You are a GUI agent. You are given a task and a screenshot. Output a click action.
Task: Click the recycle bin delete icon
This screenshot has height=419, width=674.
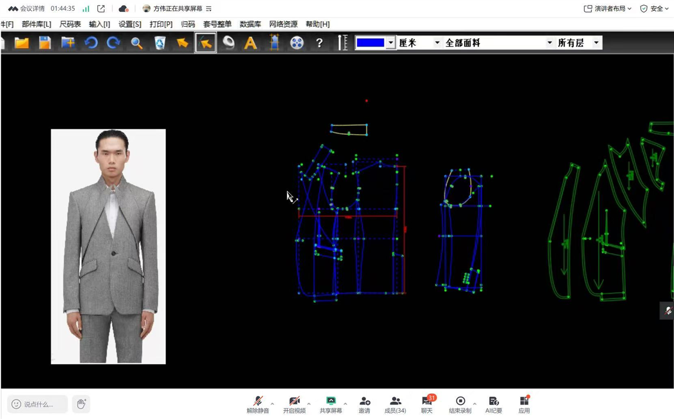[x=160, y=43]
